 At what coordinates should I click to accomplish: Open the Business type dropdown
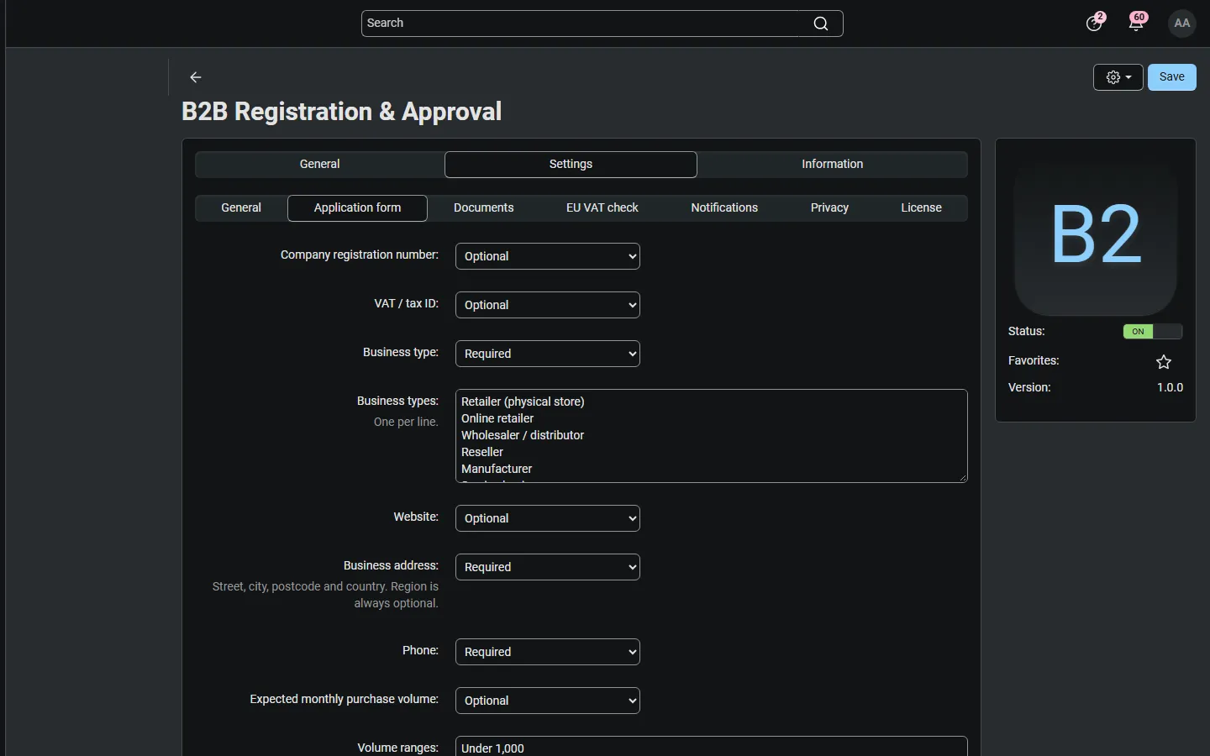[548, 354]
